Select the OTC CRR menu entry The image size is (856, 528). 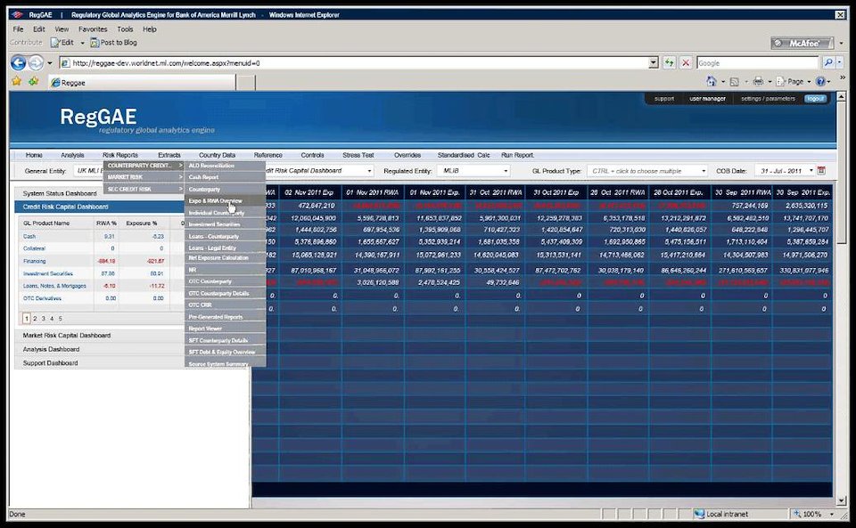point(225,305)
